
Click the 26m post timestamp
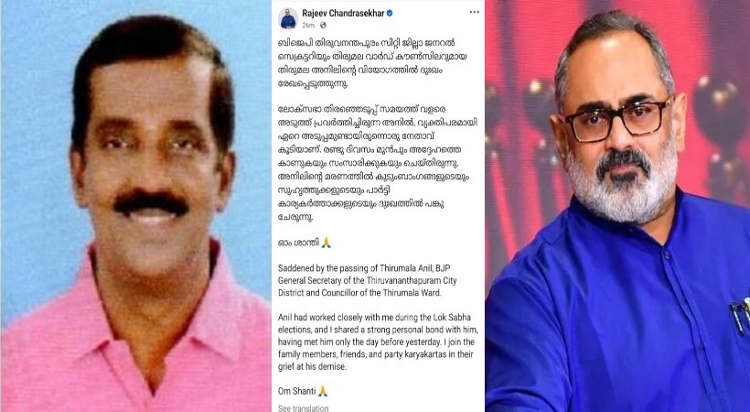click(308, 25)
